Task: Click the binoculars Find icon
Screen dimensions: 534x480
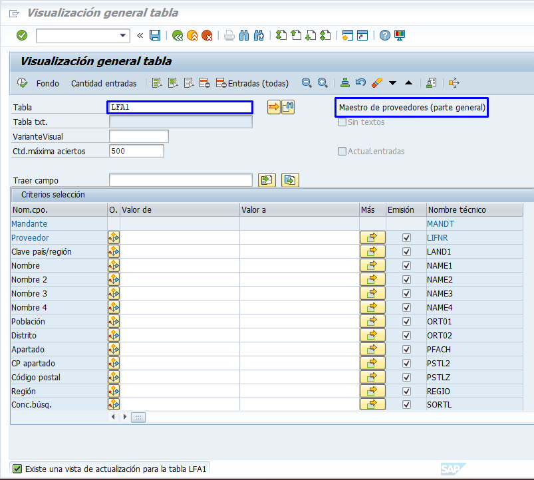Action: click(x=244, y=35)
